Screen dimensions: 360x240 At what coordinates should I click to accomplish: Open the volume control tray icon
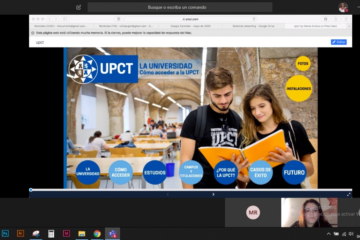[x=351, y=234]
